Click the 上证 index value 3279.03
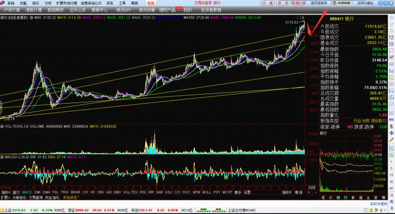Screen dimensions: 395x214 pyautogui.click(x=18, y=210)
